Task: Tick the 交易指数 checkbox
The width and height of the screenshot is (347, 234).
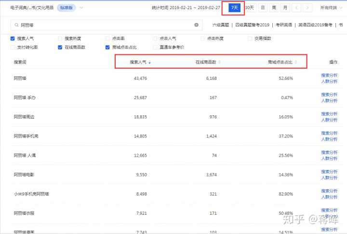Action: (250, 38)
